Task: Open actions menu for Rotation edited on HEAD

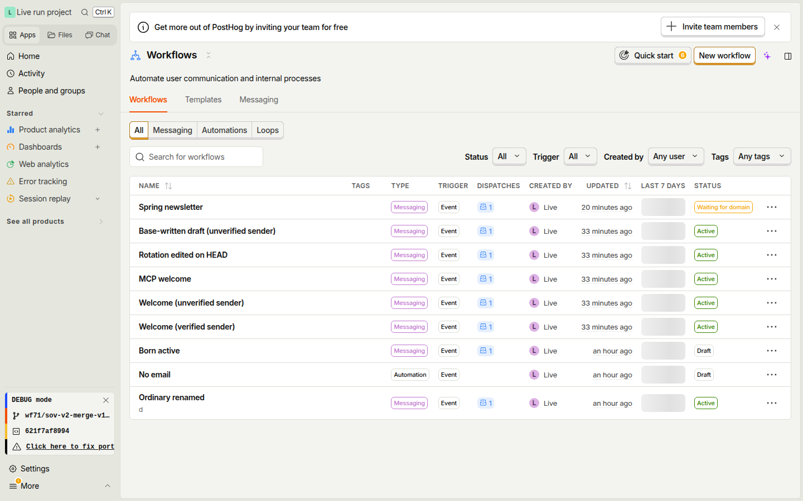Action: (x=772, y=255)
